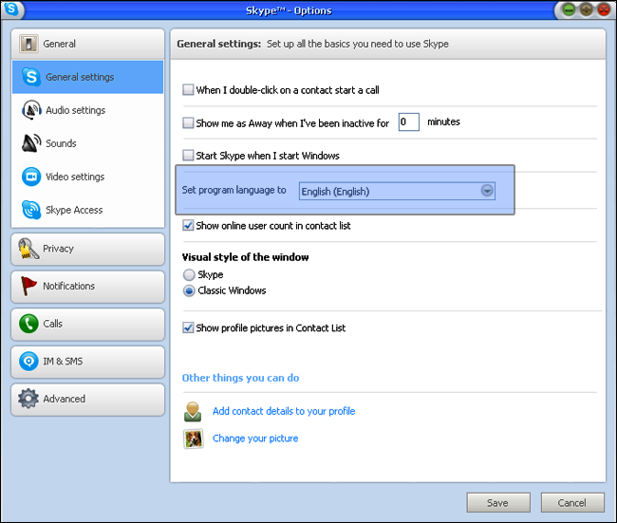The image size is (617, 523).
Task: Click the 'Set program language to' label
Action: click(x=234, y=191)
